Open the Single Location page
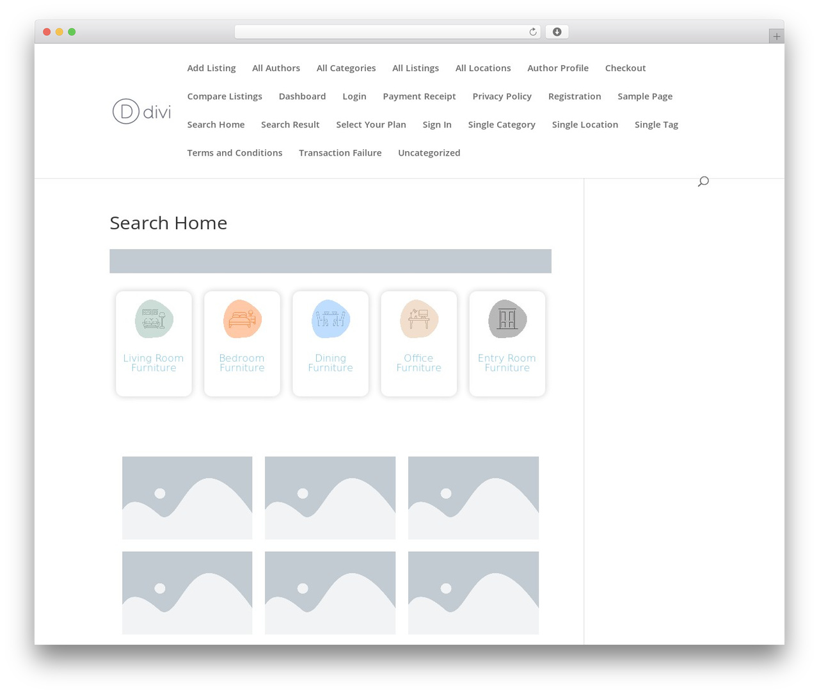The height and width of the screenshot is (694, 819). (x=585, y=124)
